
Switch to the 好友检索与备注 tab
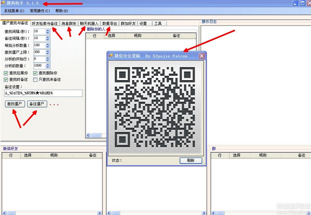click(45, 23)
